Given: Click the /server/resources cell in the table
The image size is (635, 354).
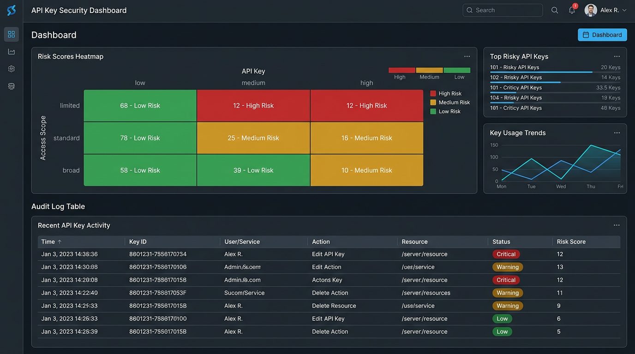Looking at the screenshot, I should pyautogui.click(x=426, y=293).
